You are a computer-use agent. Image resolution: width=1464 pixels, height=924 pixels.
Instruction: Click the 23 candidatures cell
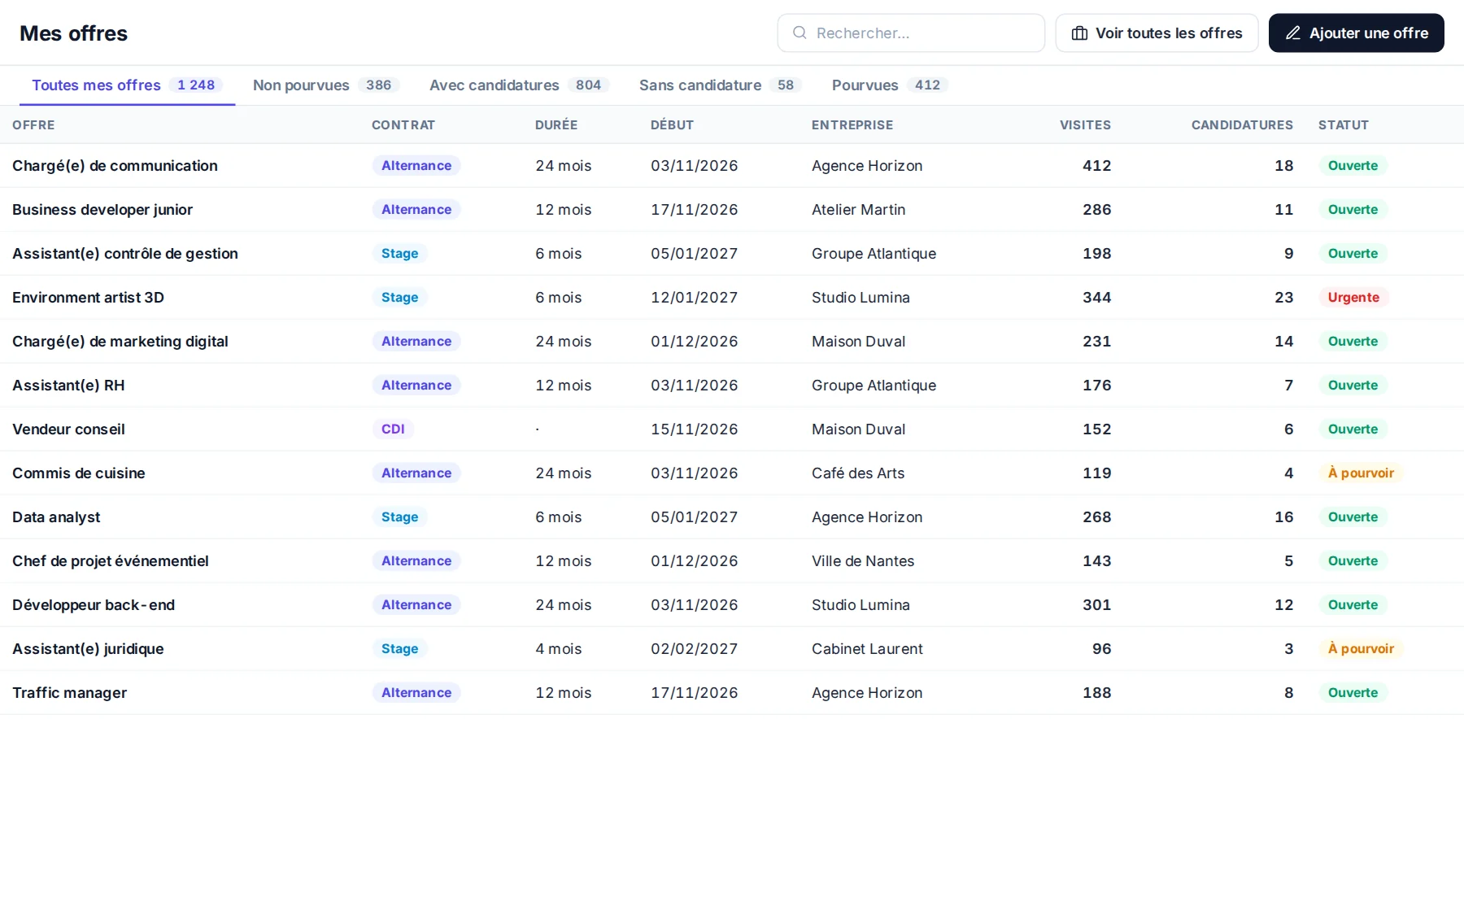point(1283,298)
